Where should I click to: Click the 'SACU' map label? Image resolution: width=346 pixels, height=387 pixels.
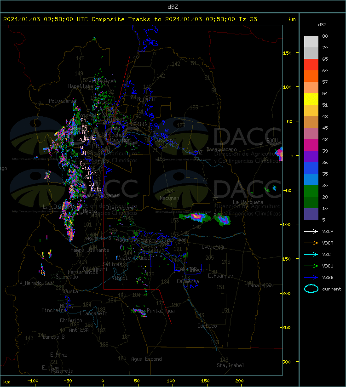pyautogui.click(x=272, y=141)
